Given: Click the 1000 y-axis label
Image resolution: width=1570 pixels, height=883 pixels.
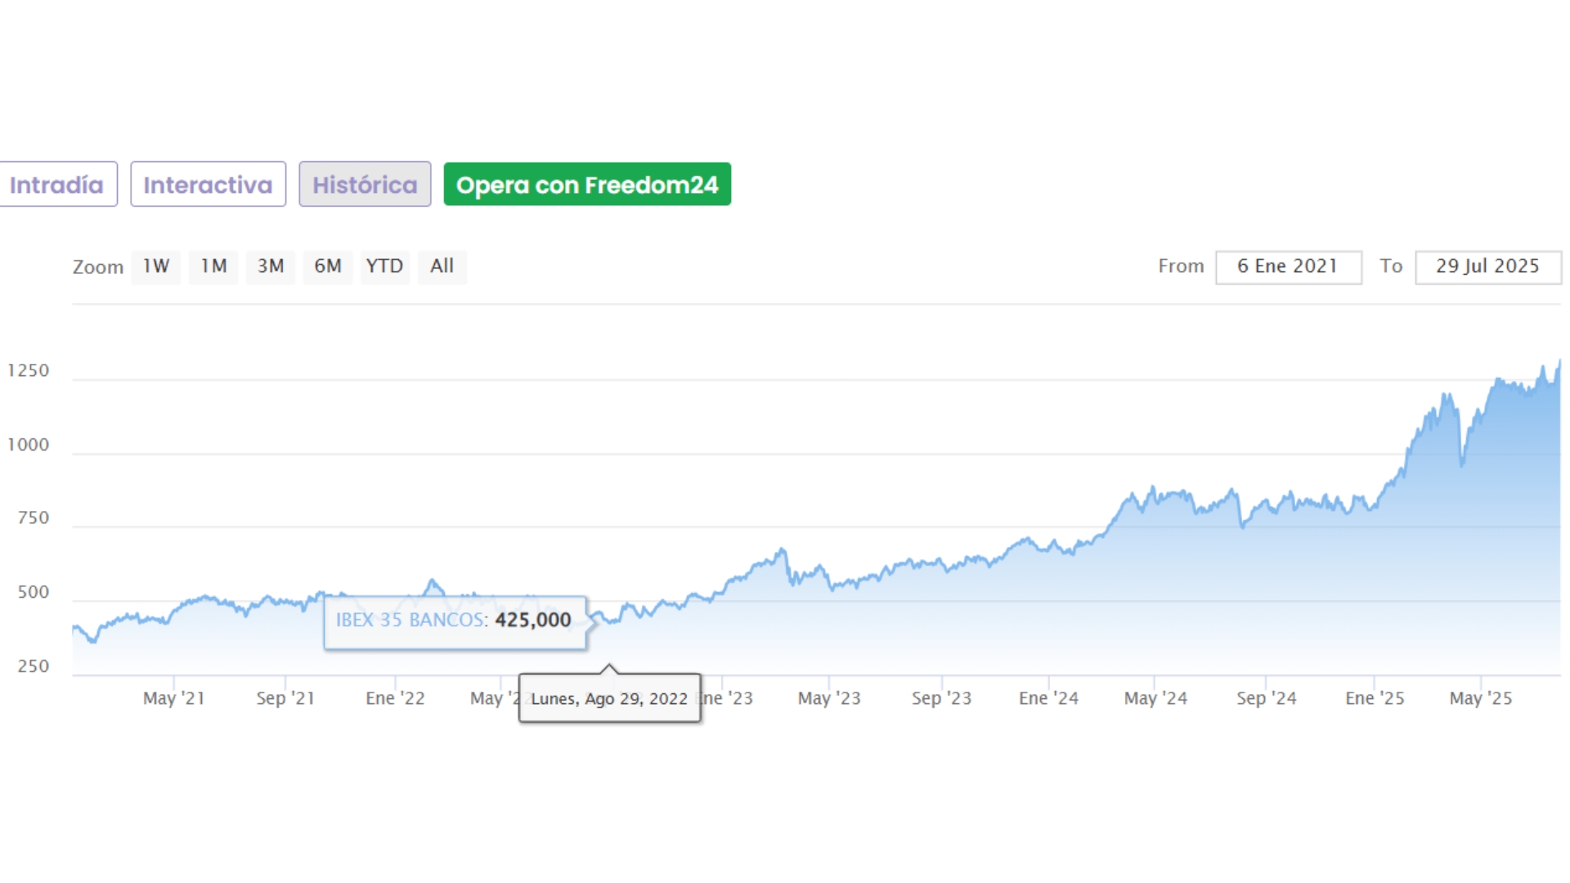Looking at the screenshot, I should [x=29, y=445].
